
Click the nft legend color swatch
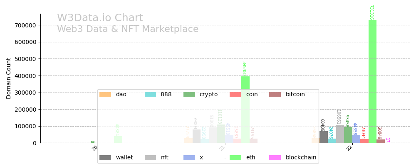150,158
